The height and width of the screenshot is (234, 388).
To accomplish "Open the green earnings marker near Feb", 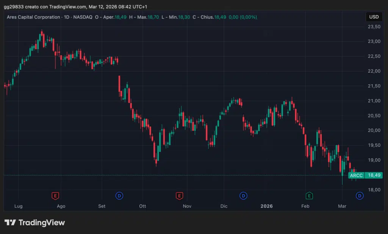I will coord(310,195).
